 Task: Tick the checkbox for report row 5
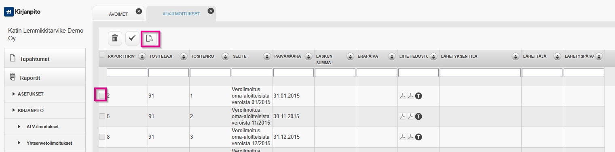click(102, 116)
